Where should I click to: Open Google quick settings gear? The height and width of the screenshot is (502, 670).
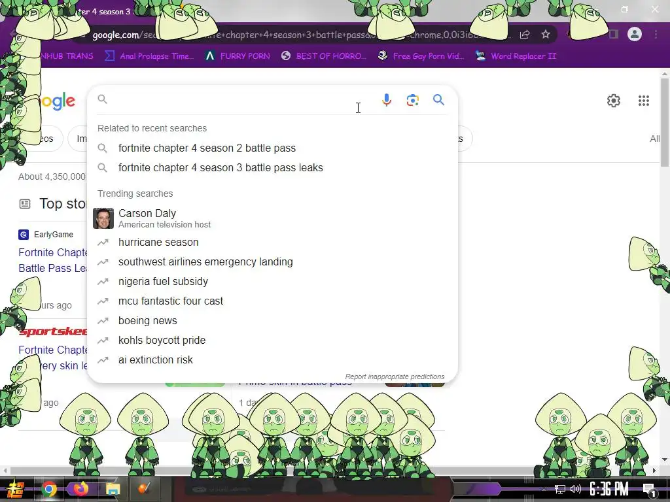[x=614, y=101]
